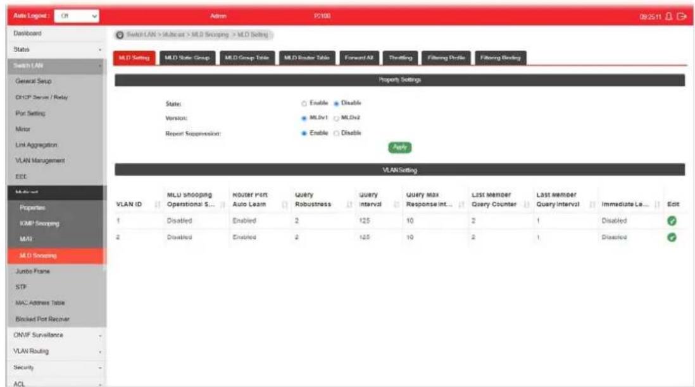The image size is (695, 387).
Task: Select State Enable radio button
Action: pyautogui.click(x=304, y=104)
